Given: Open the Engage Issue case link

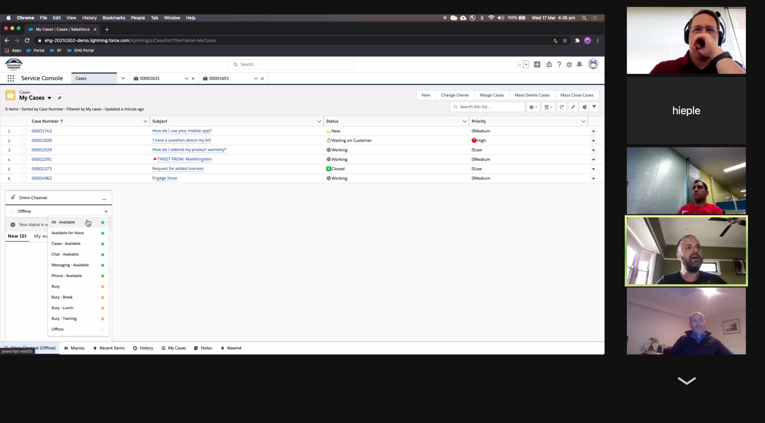Looking at the screenshot, I should point(164,178).
